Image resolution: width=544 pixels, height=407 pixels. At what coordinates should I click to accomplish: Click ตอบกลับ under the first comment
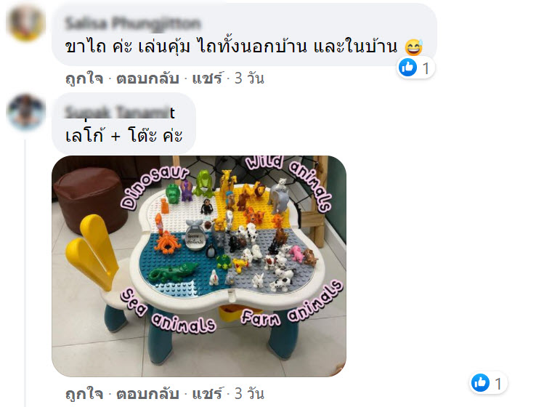point(147,78)
